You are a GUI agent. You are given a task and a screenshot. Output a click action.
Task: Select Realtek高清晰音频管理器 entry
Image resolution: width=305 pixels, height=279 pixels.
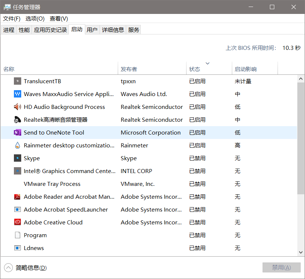(x=56, y=120)
